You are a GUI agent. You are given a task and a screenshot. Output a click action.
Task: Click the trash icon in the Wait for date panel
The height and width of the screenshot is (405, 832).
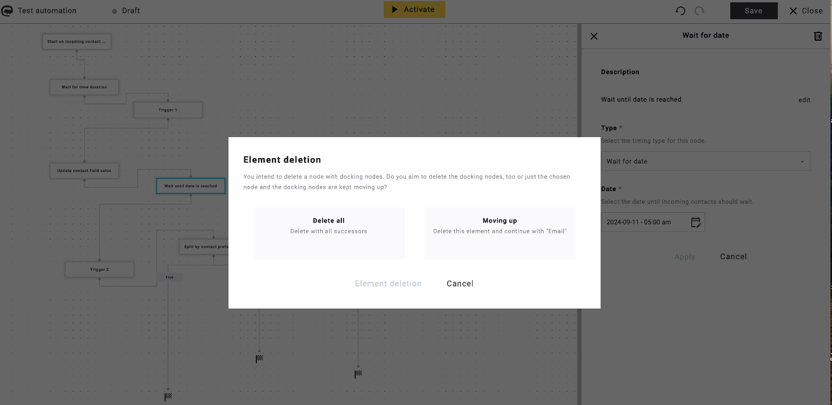tap(818, 36)
